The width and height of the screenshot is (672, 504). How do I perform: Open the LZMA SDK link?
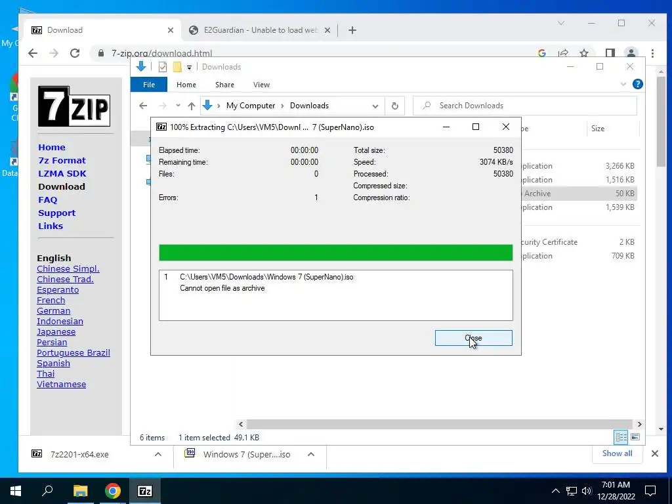62,173
